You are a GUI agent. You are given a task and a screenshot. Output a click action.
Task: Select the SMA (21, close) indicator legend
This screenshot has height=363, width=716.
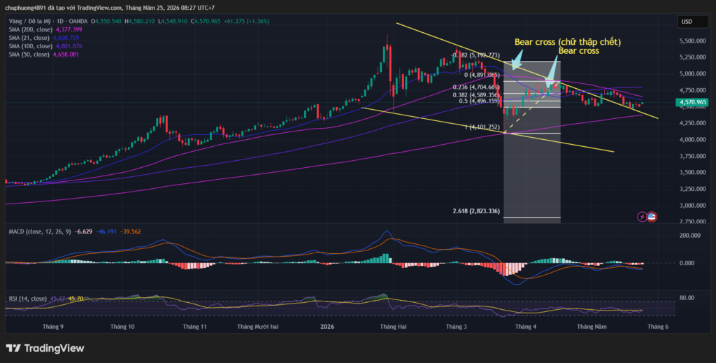pyautogui.click(x=44, y=38)
